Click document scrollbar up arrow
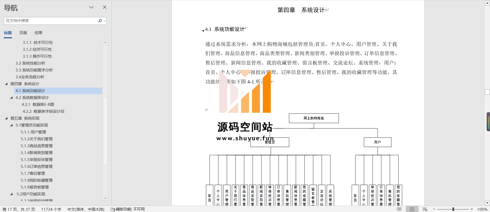This screenshot has width=490, height=212. tap(487, 3)
